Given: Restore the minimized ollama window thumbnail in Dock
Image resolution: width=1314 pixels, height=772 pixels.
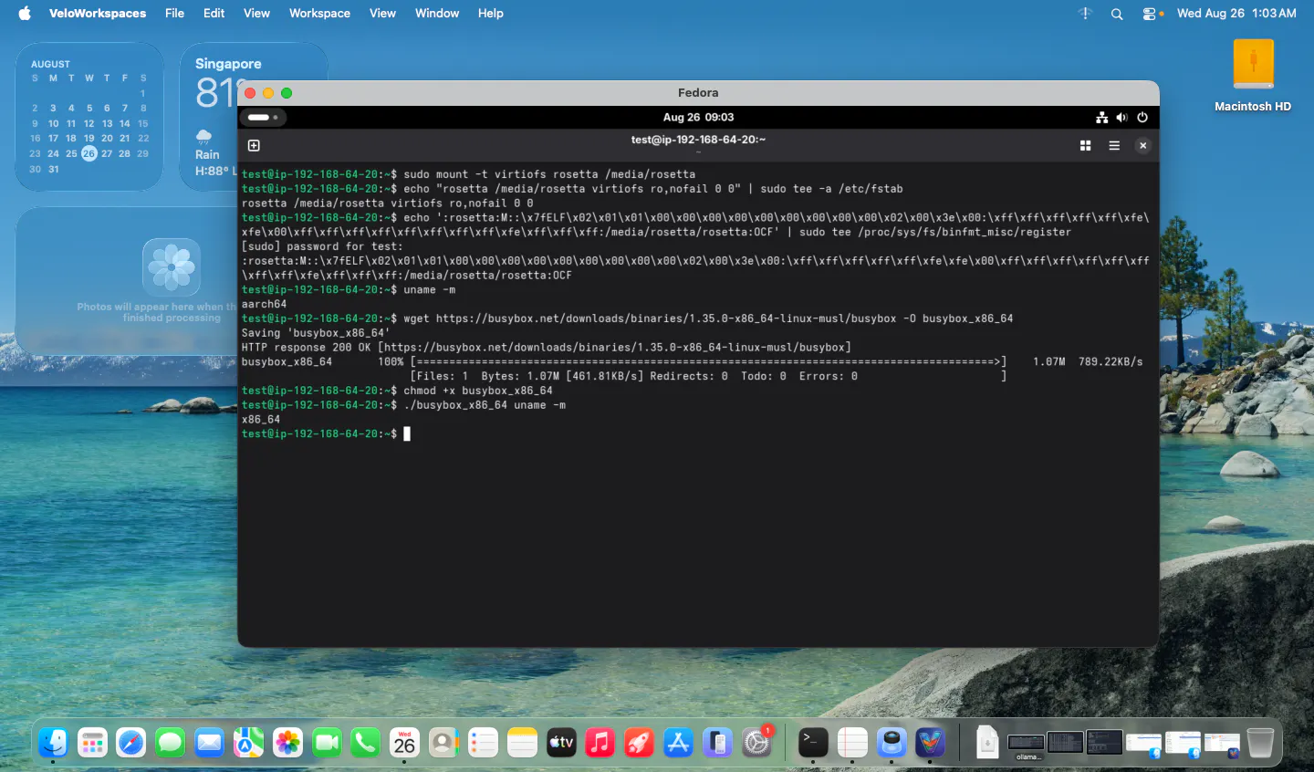Looking at the screenshot, I should pos(1026,744).
